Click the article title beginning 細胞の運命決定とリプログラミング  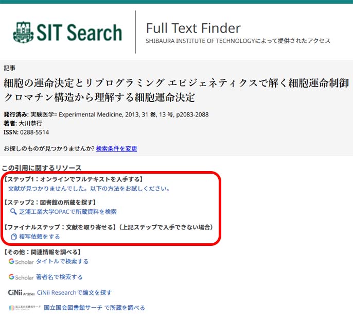[177, 90]
